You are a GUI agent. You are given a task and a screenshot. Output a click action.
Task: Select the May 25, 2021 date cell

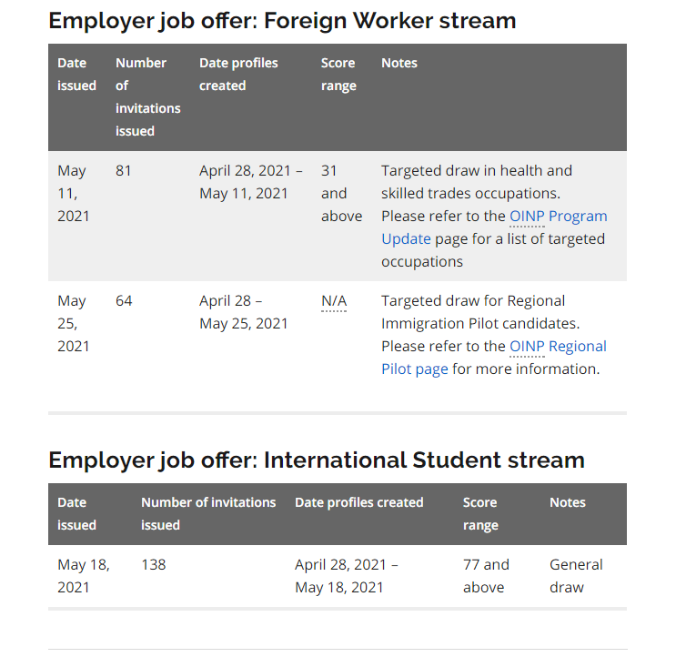click(74, 324)
